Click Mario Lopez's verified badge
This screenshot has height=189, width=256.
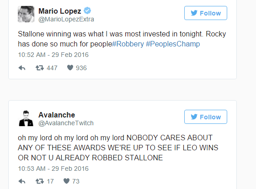coord(87,11)
